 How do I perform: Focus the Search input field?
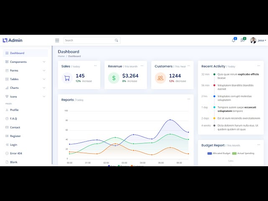tap(92, 40)
